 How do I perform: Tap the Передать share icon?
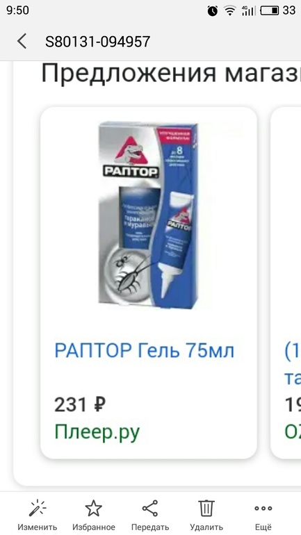(150, 509)
